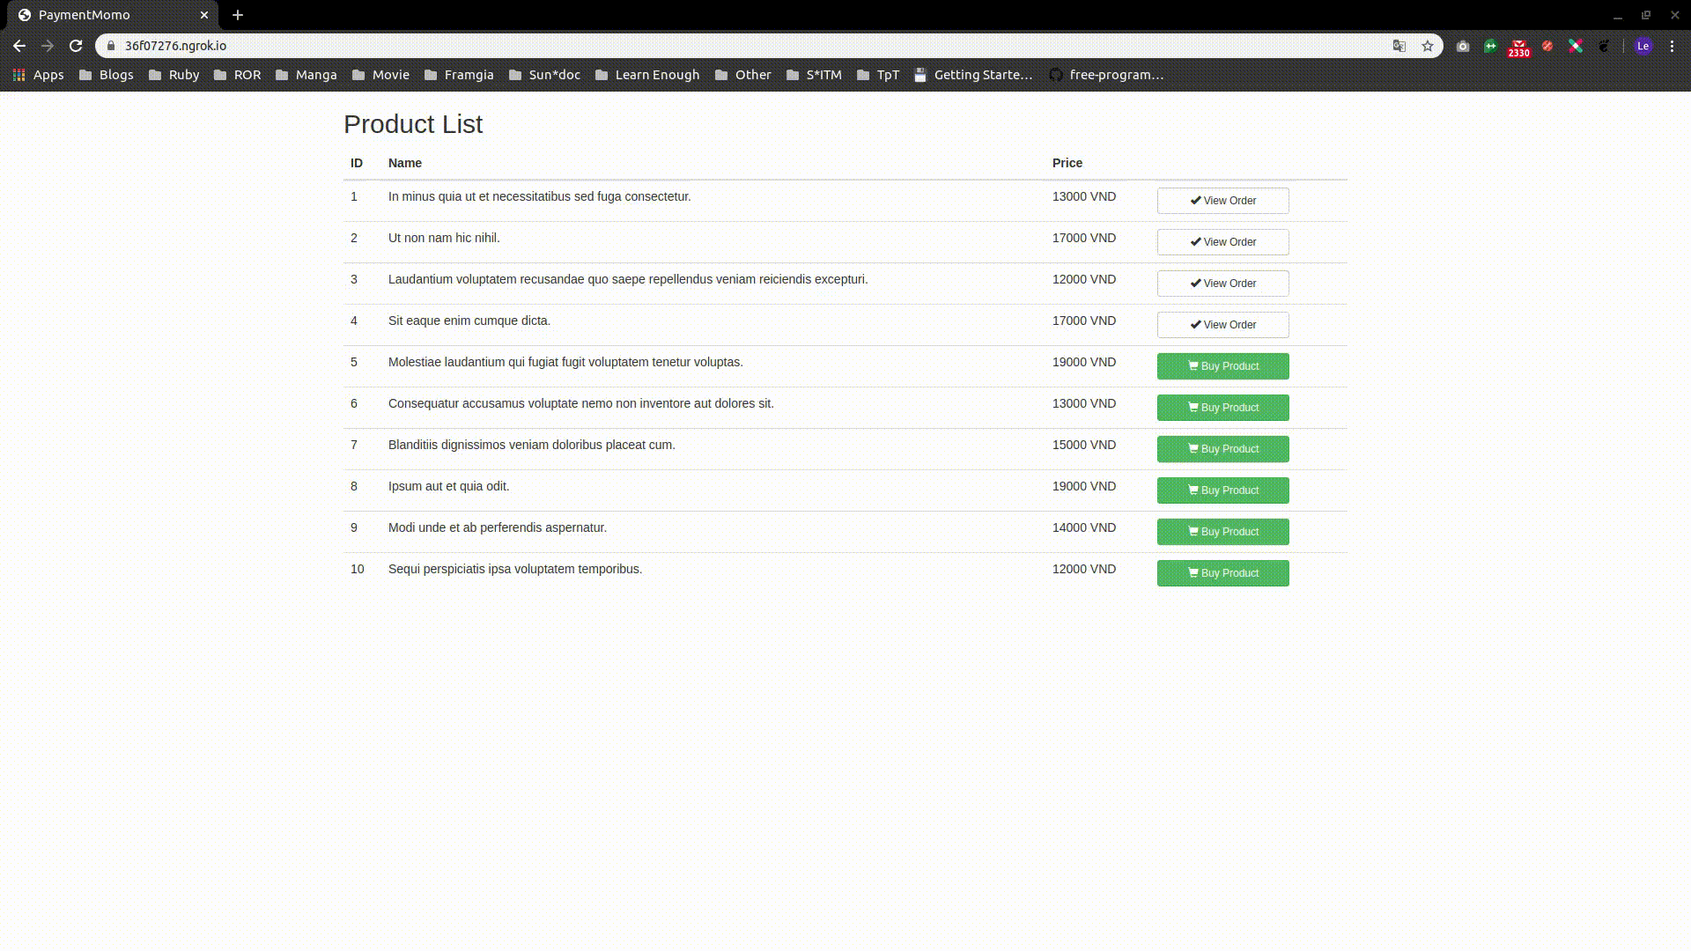Viewport: 1691px width, 951px height.
Task: Open a new browser tab
Action: [x=238, y=15]
